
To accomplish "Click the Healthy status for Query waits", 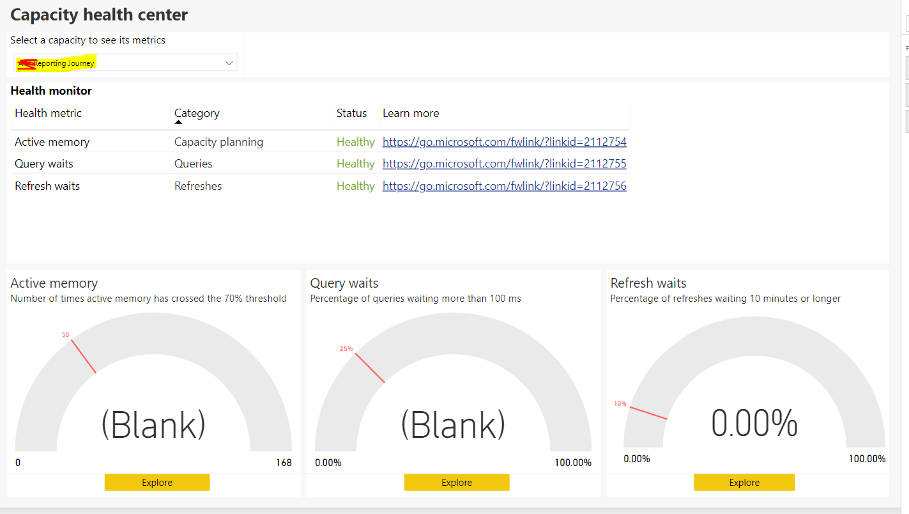I will (356, 164).
